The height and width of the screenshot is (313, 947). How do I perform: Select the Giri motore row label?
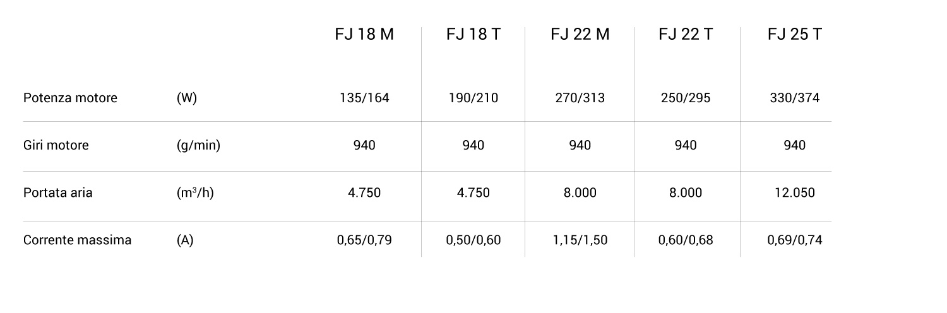point(56,146)
